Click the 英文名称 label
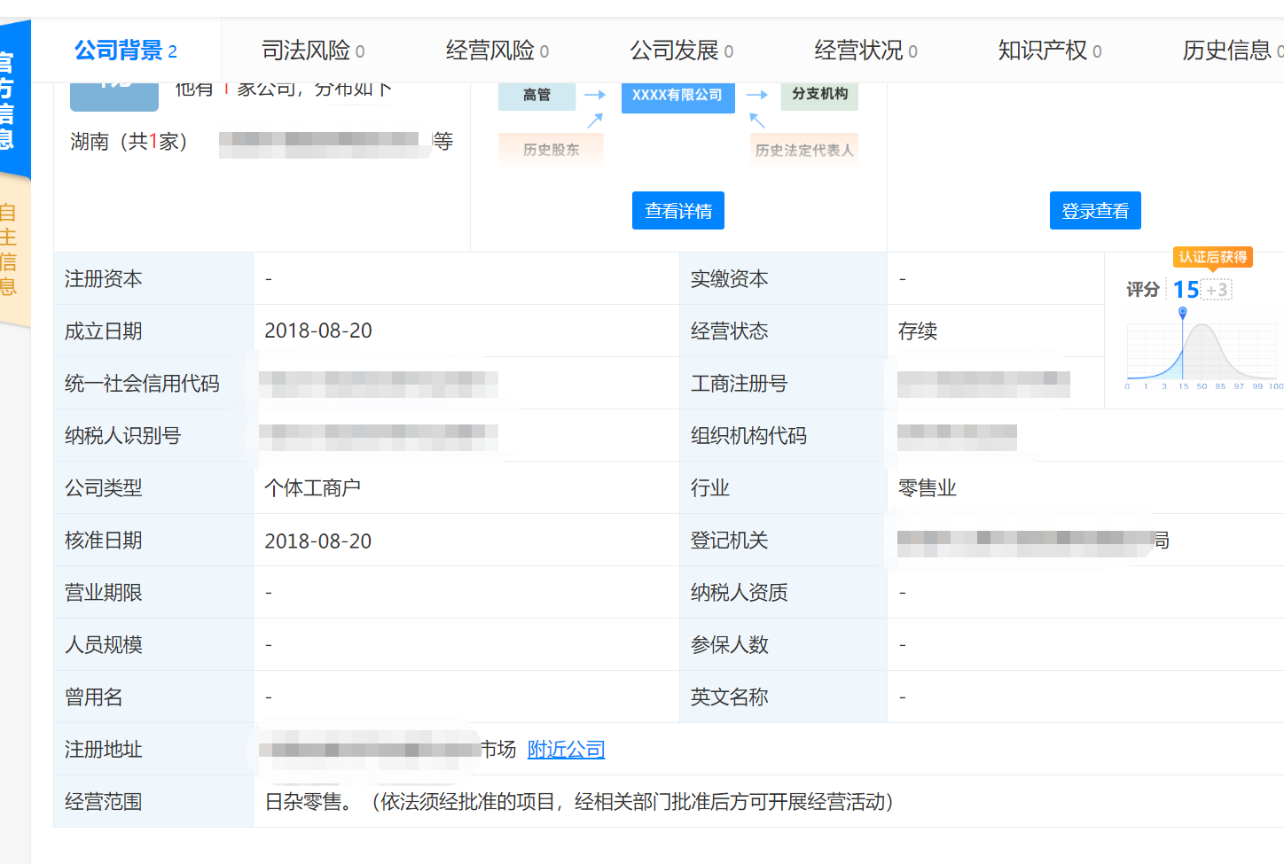This screenshot has width=1284, height=864. tap(729, 697)
